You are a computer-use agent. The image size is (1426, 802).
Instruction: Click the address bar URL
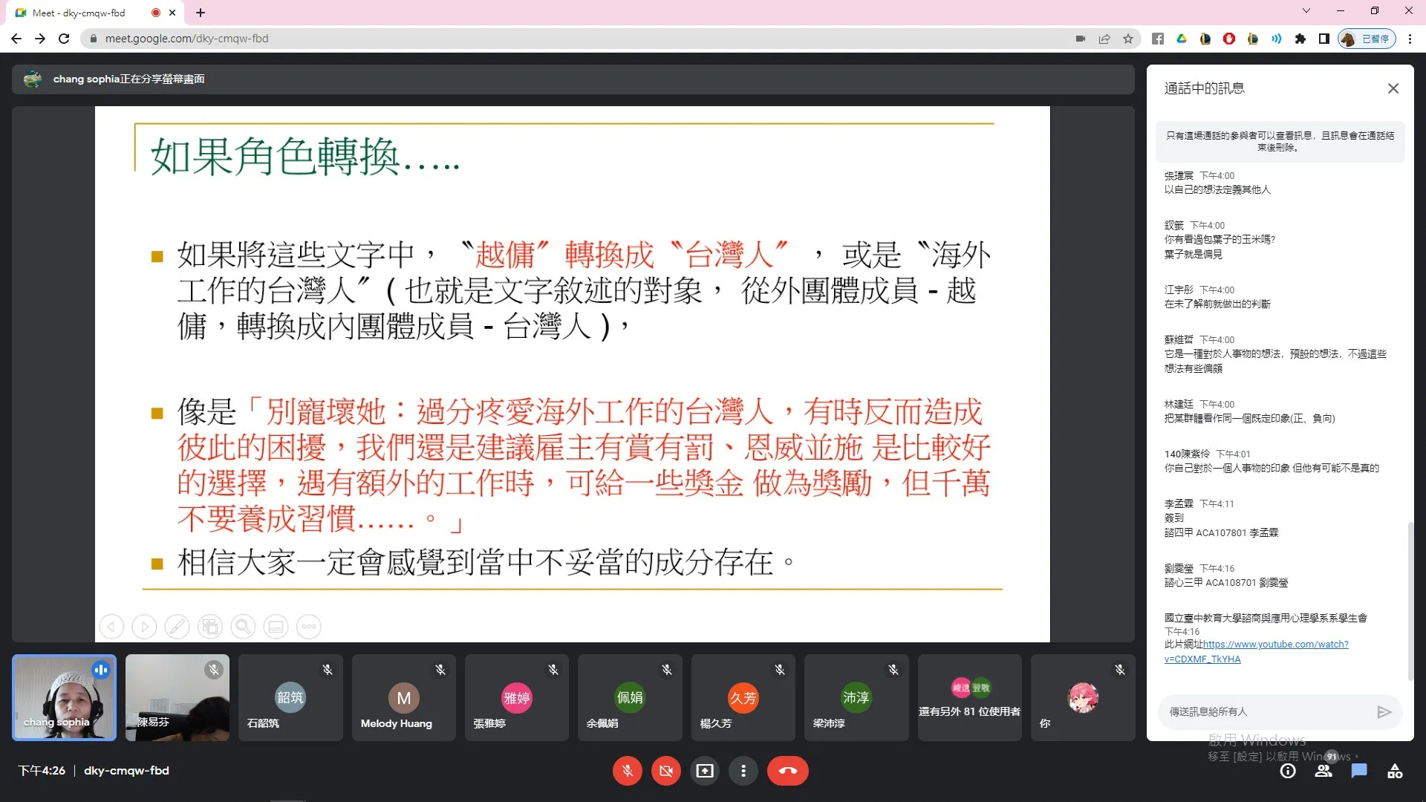click(186, 39)
